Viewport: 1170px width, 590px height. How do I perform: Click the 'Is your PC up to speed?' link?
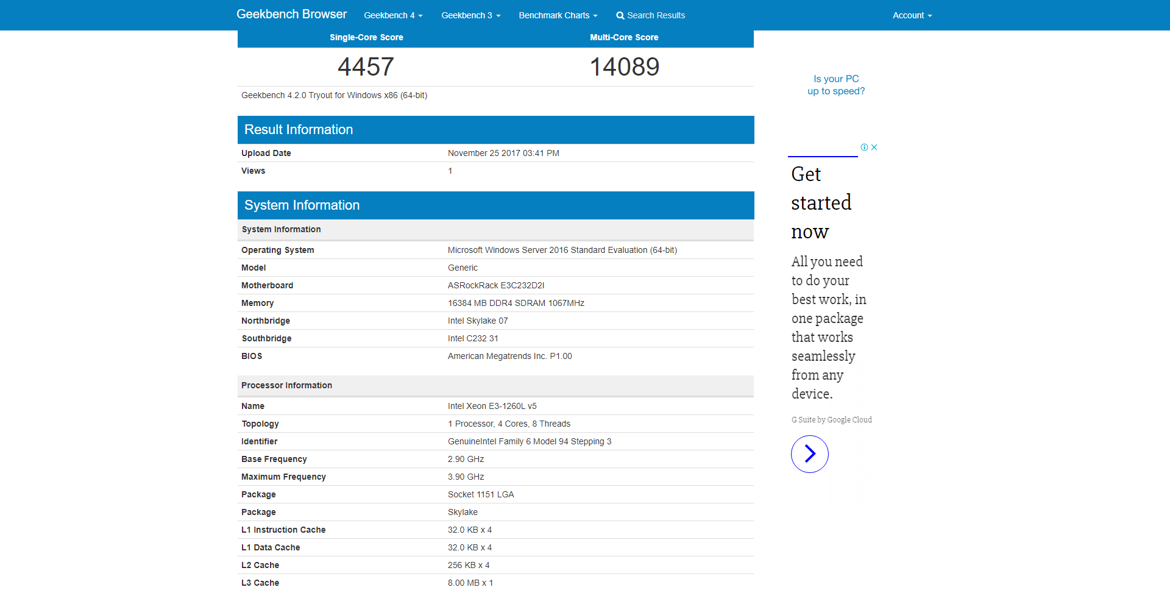pos(836,85)
